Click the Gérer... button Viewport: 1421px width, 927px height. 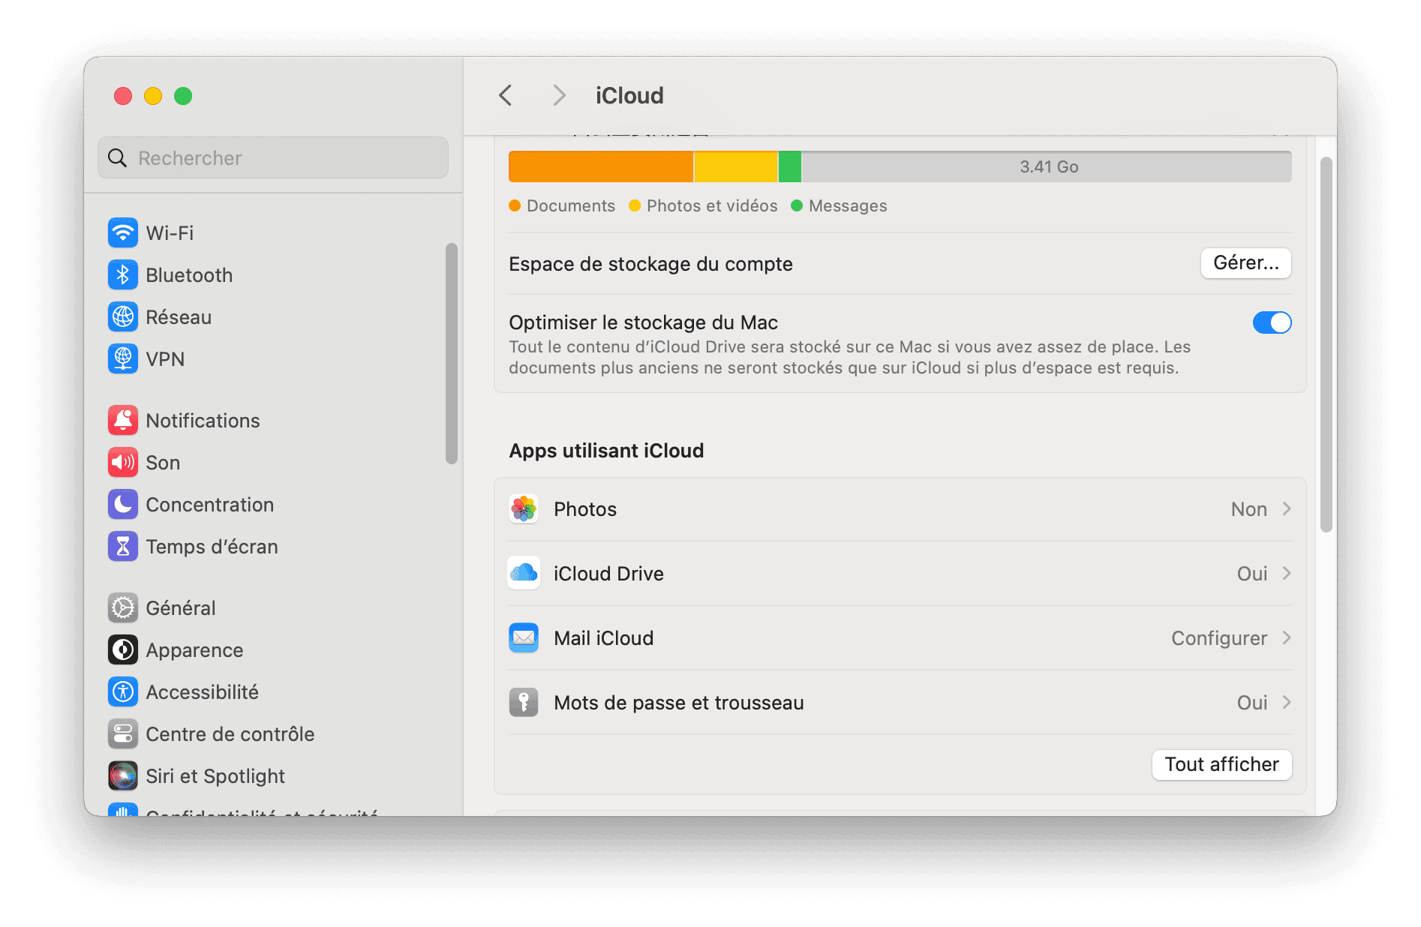tap(1245, 263)
